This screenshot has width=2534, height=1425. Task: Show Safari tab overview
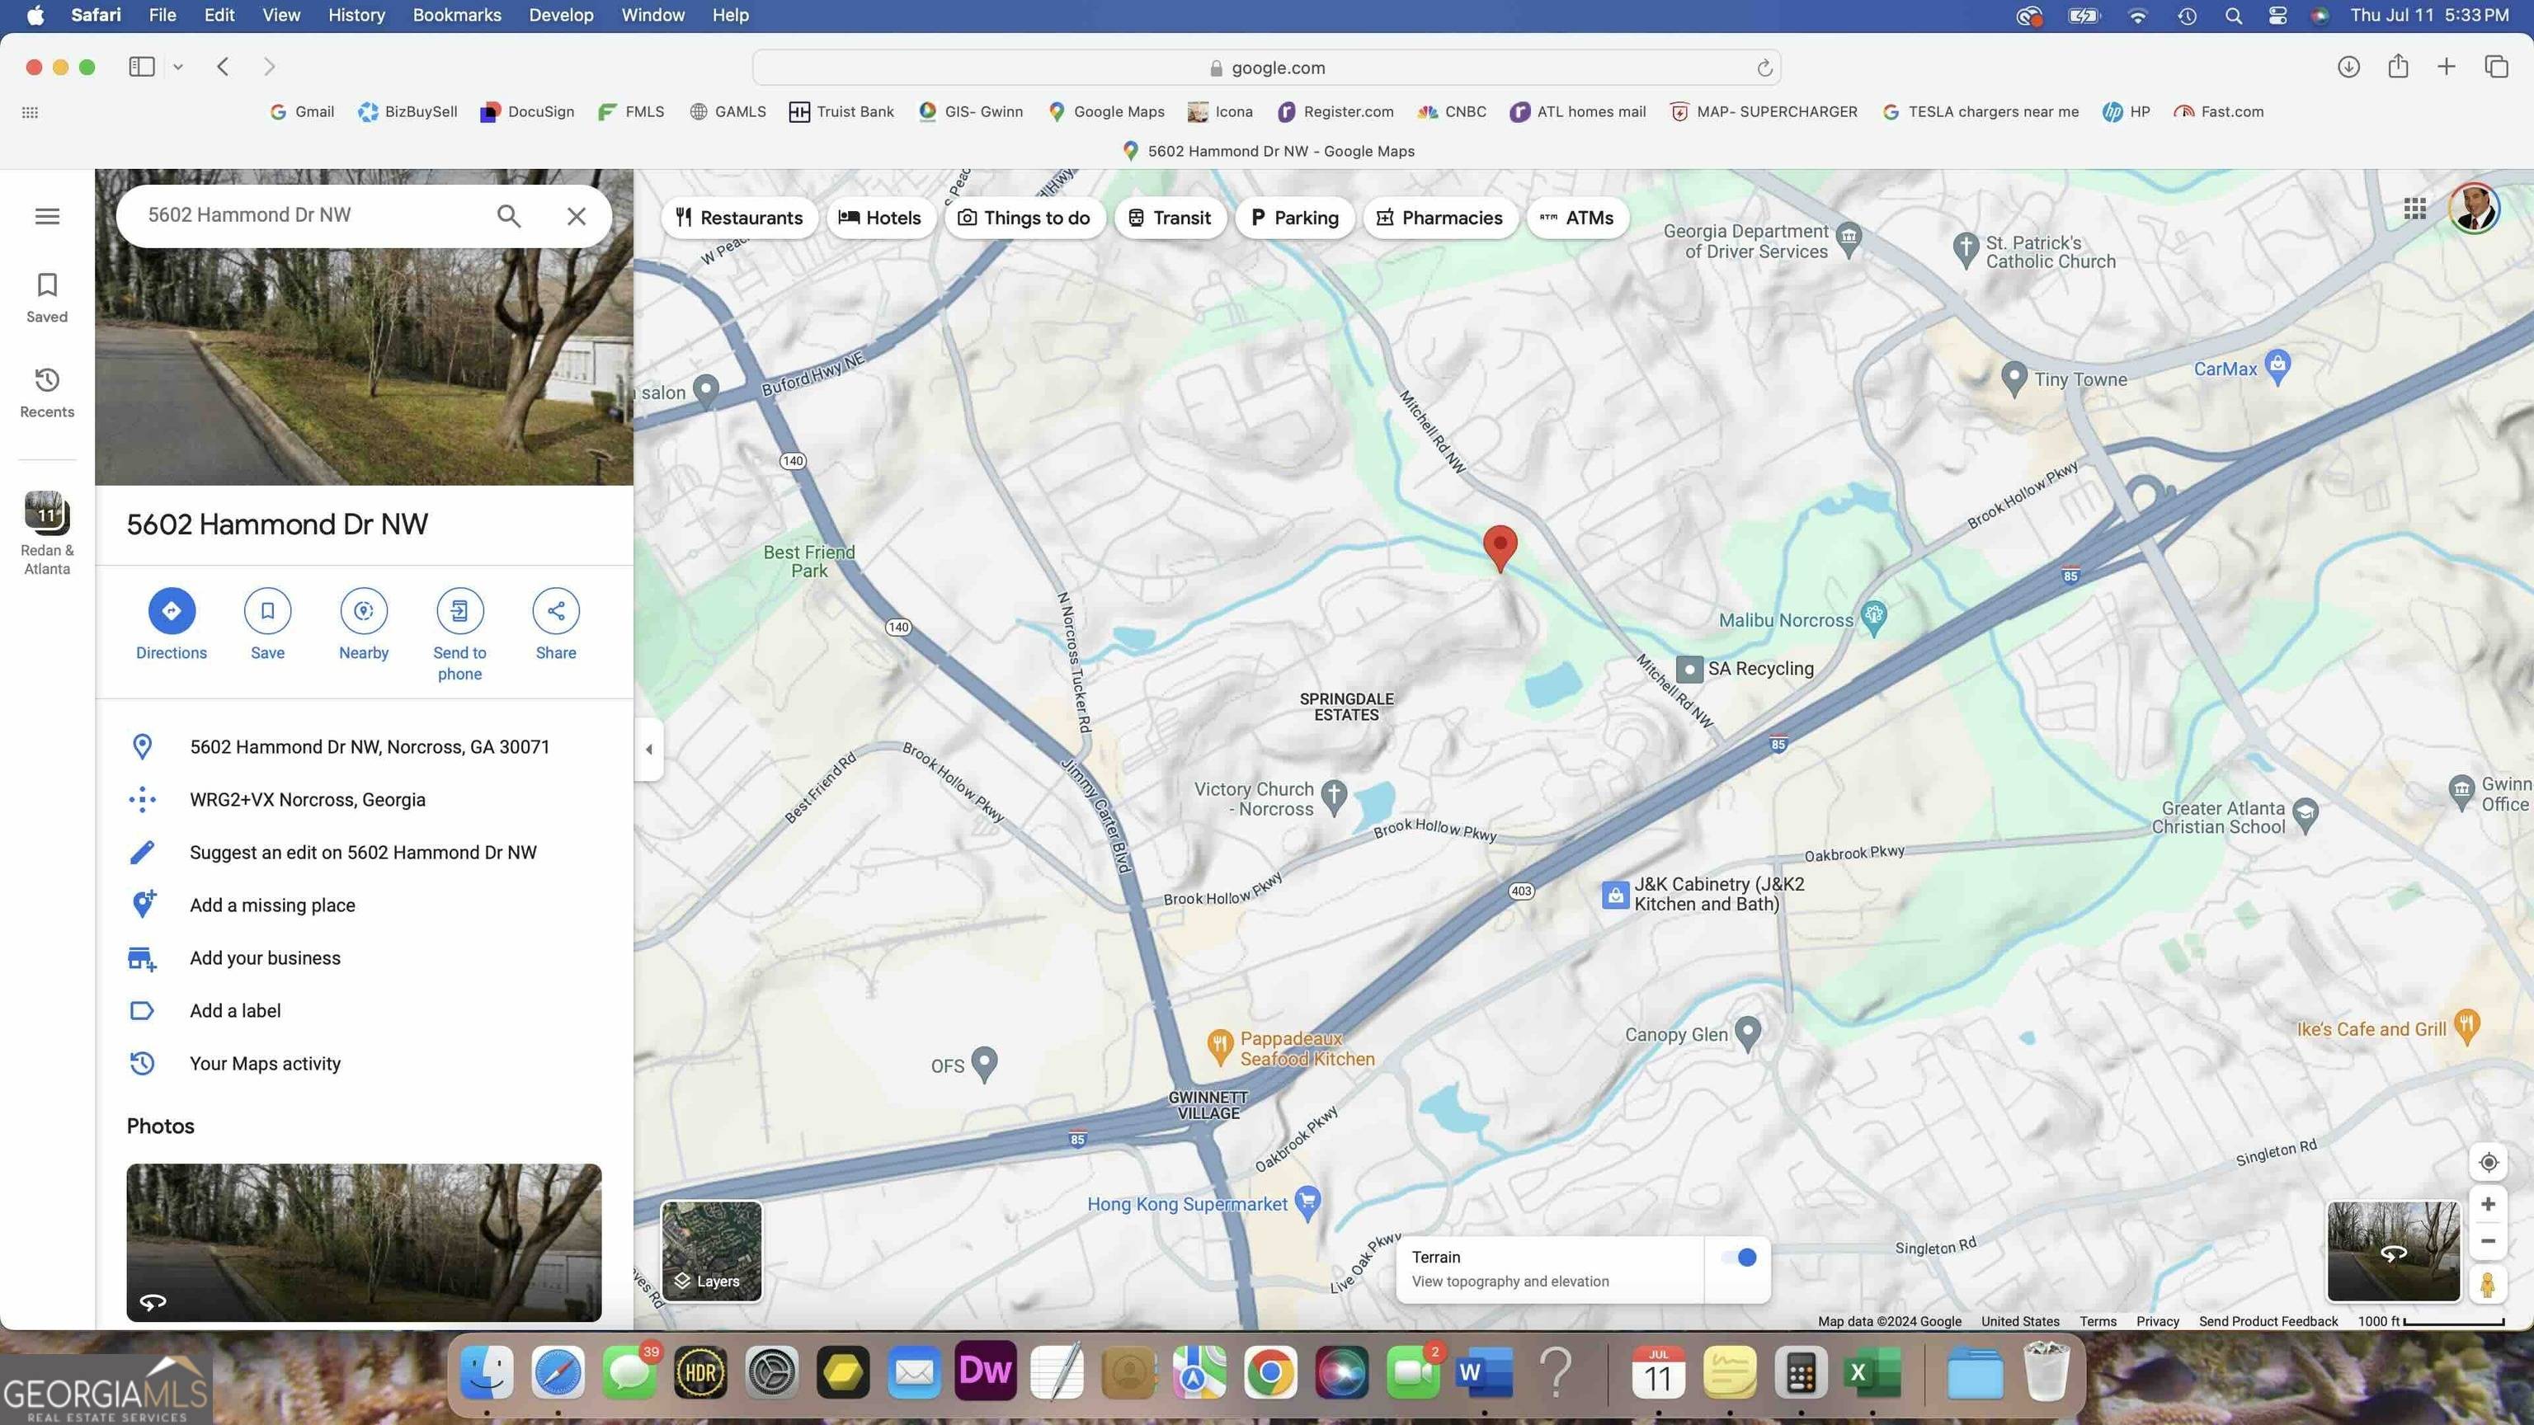[x=2495, y=66]
